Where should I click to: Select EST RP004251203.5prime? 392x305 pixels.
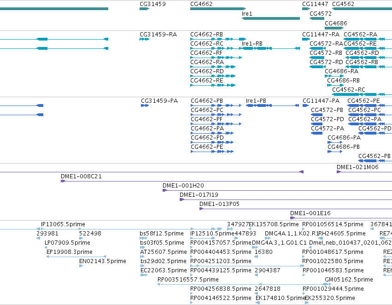coord(247,266)
